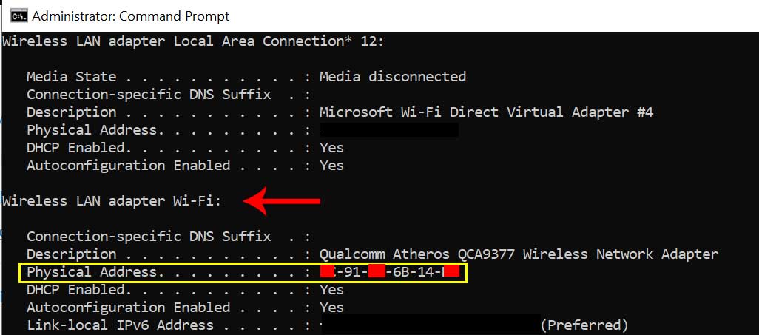Click the Microsoft Wi-Fi Direct Virtual Adapter #4 text
Image resolution: width=759 pixels, height=335 pixels.
pyautogui.click(x=486, y=112)
